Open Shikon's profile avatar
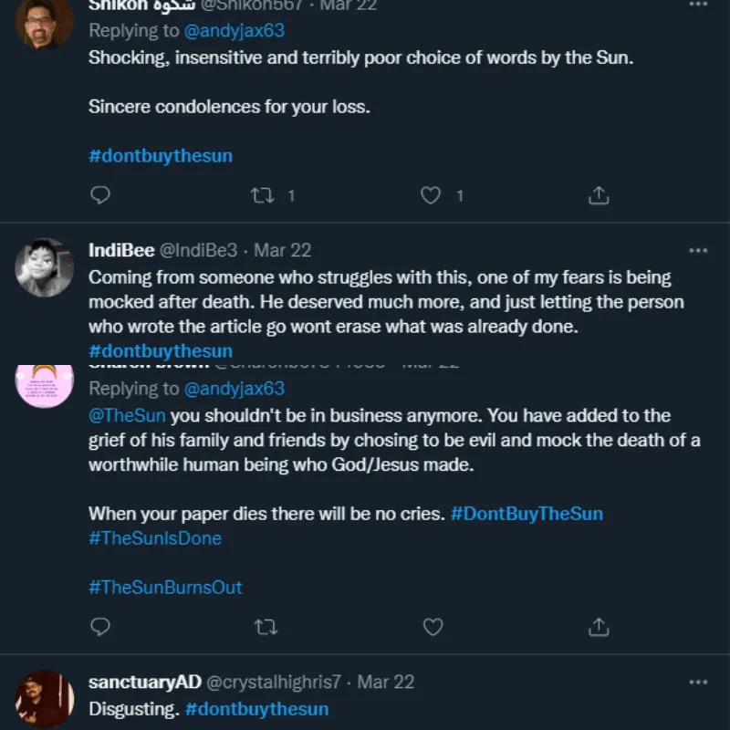Screen dimensions: 730x730 click(x=45, y=20)
